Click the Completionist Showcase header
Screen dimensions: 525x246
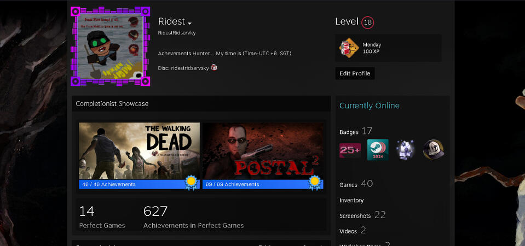201,104
